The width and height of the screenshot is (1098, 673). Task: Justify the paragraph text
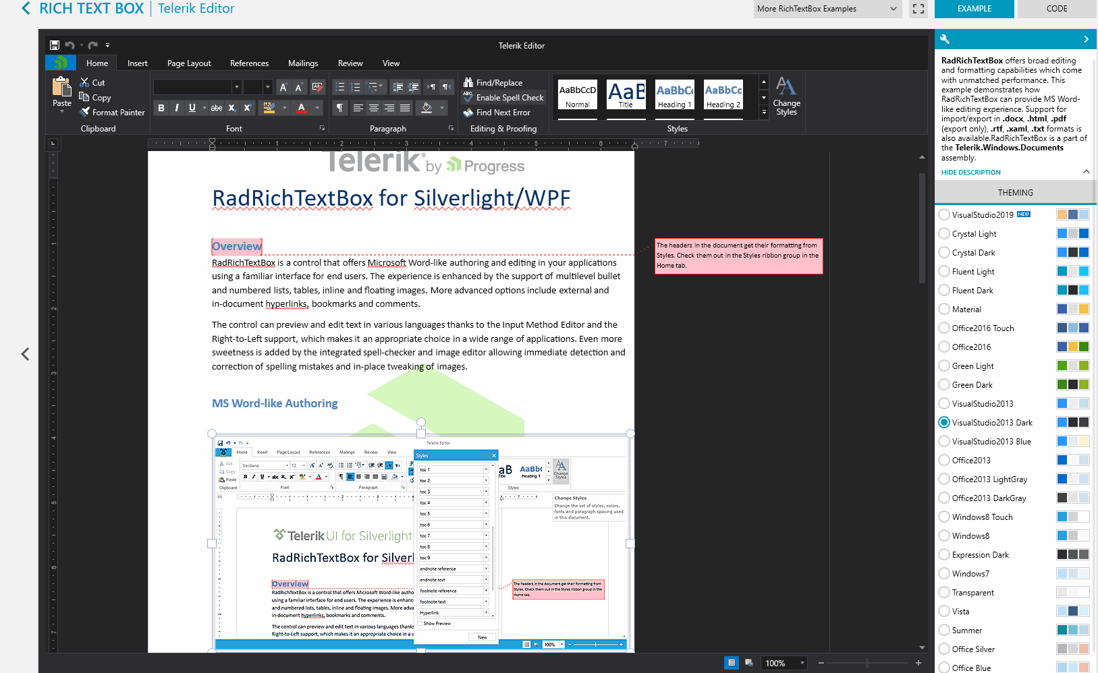[x=405, y=108]
